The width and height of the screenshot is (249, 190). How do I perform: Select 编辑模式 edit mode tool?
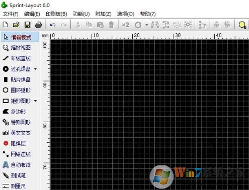point(20,37)
